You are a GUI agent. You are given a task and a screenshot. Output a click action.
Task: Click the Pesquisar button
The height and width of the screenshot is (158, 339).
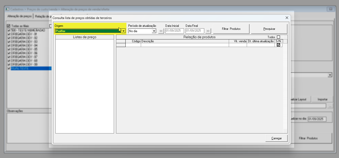click(269, 29)
